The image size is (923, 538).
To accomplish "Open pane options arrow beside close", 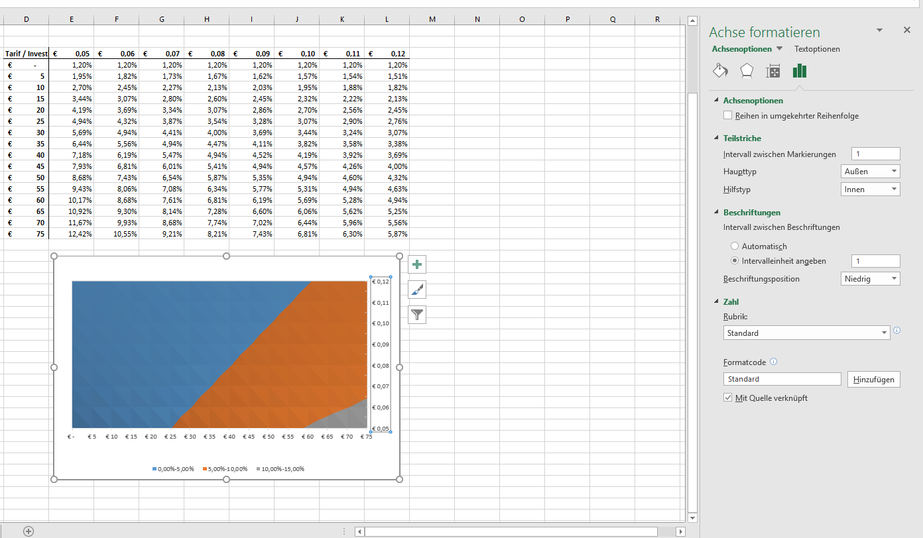I will 879,30.
